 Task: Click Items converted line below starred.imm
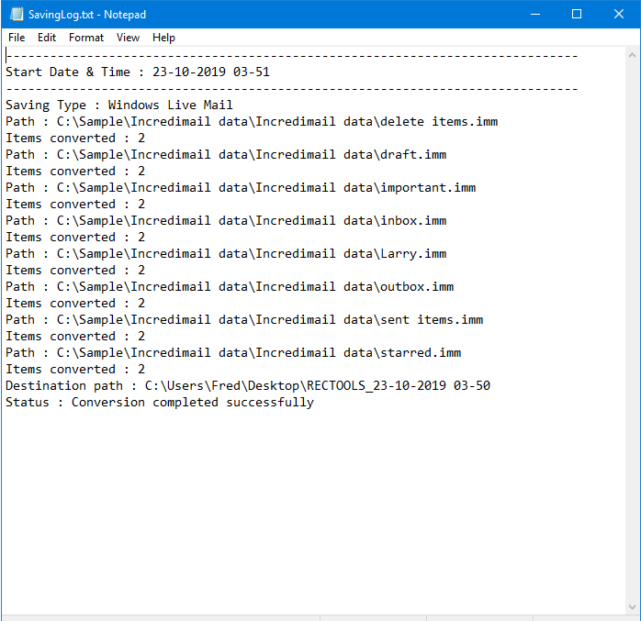click(75, 370)
